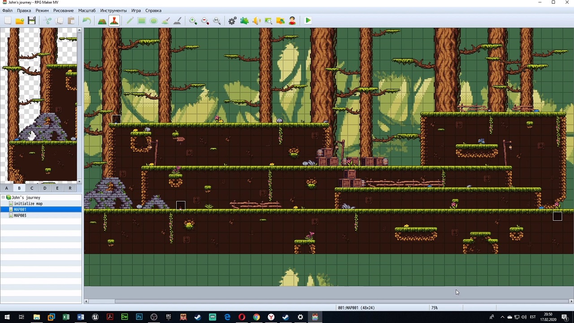Select the Flood Fill bucket tool
574x323 pixels.
point(165,21)
